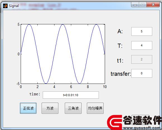162x130 pixels.
Task: Click the time expression input box
Action: click(x=71, y=95)
